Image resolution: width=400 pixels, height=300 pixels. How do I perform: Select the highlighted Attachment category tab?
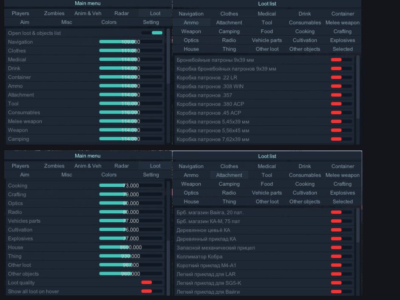pos(229,175)
